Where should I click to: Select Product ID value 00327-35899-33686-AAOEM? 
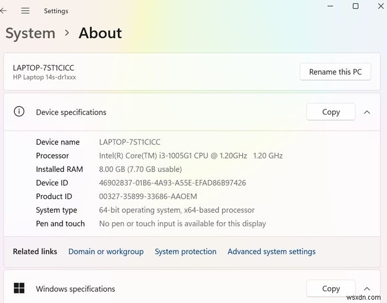tap(148, 196)
